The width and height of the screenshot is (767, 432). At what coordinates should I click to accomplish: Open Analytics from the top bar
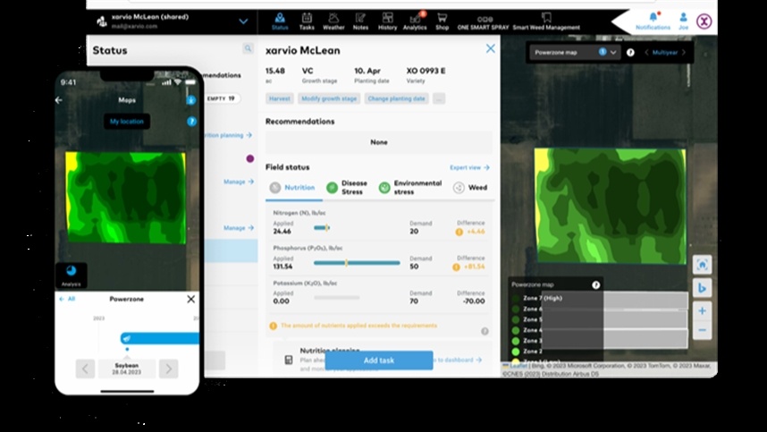tap(415, 21)
